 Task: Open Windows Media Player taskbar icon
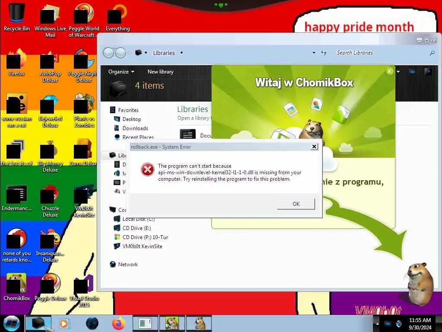point(65,323)
